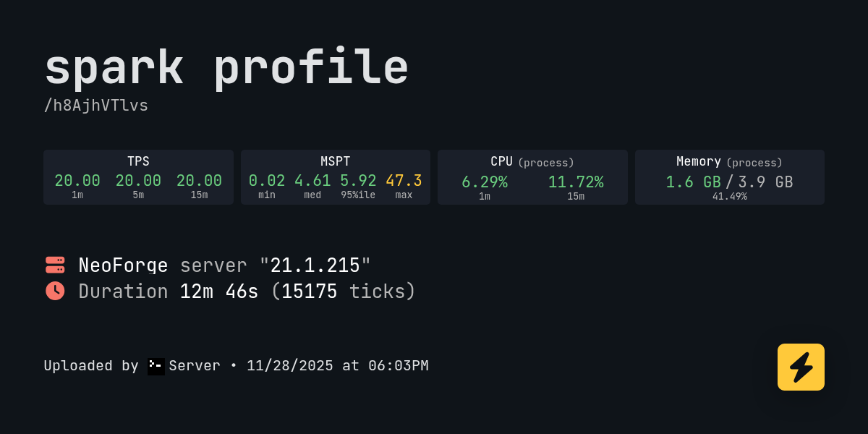Click the 15m CPU usage 11.72%
Viewport: 868px width, 434px height.
(x=576, y=182)
